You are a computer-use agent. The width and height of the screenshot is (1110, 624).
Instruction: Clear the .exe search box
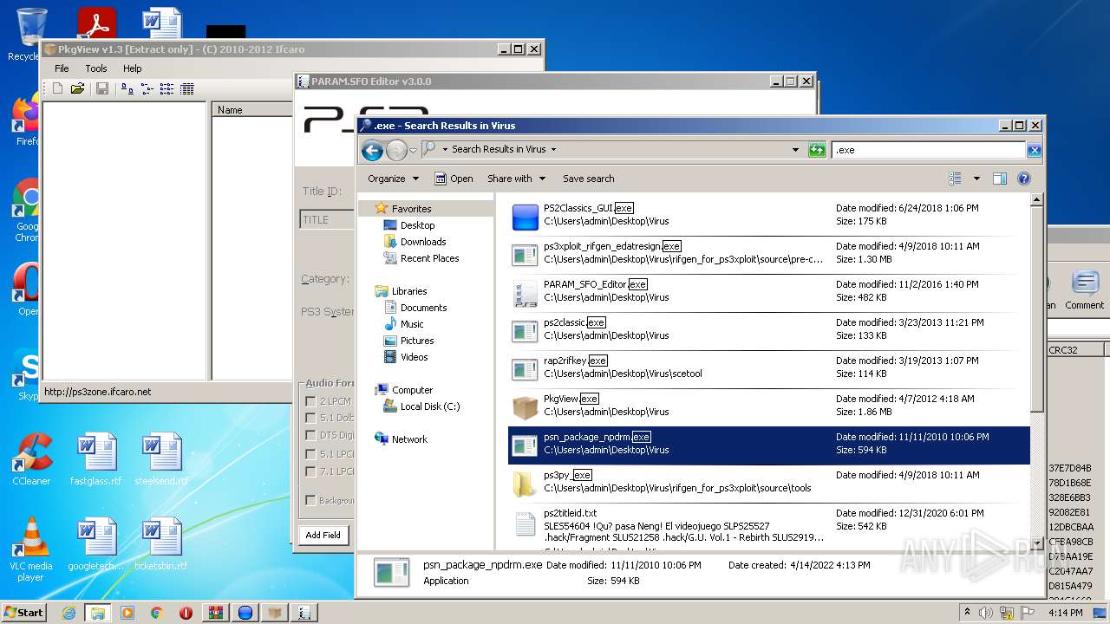pos(1034,150)
